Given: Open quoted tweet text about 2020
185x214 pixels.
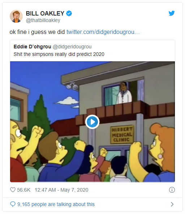Looking at the screenshot, I should 59,54.
